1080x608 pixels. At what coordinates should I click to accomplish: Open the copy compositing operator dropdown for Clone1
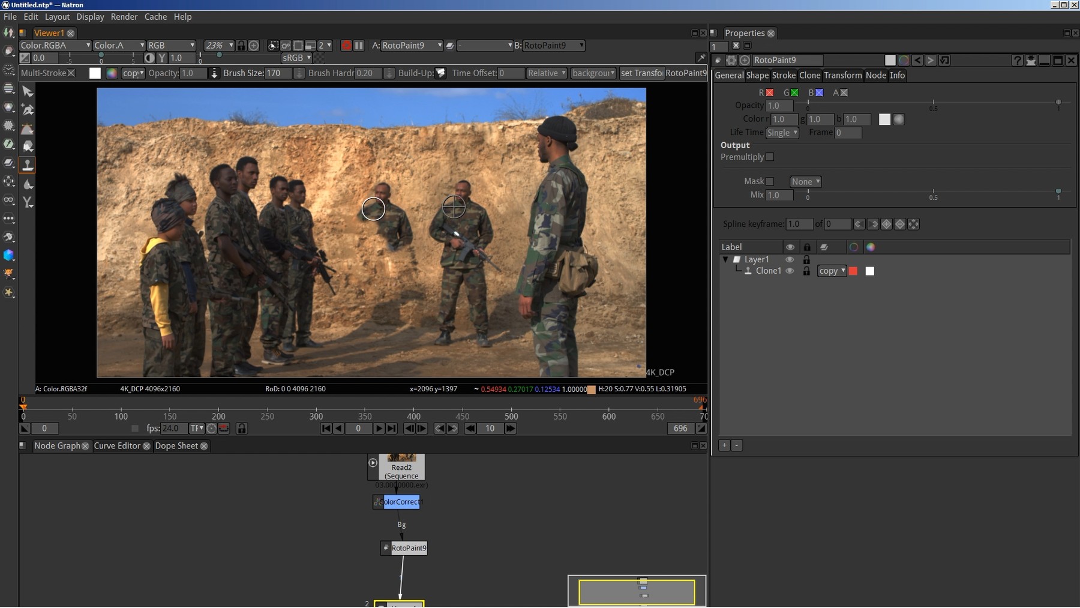(x=831, y=271)
